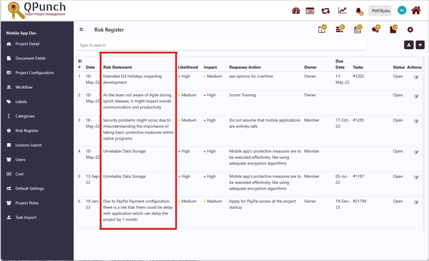The image size is (429, 261).
Task: Click the retweet-style arrows icon
Action: 325,11
